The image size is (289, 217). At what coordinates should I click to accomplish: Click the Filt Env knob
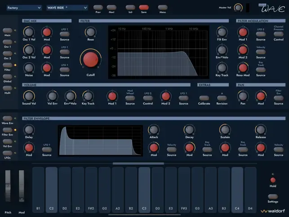[x=222, y=32]
